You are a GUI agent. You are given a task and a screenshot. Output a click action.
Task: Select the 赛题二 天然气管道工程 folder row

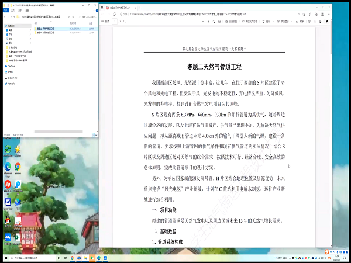tap(66, 29)
